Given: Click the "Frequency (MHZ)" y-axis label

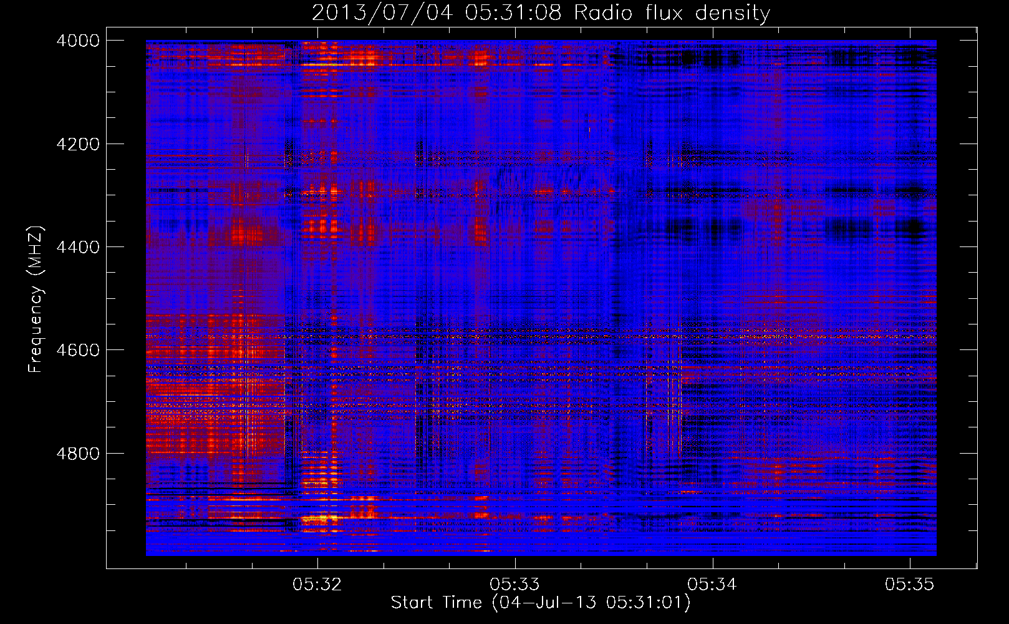Looking at the screenshot, I should coord(36,300).
